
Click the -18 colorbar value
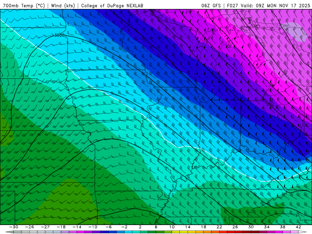[61, 227]
